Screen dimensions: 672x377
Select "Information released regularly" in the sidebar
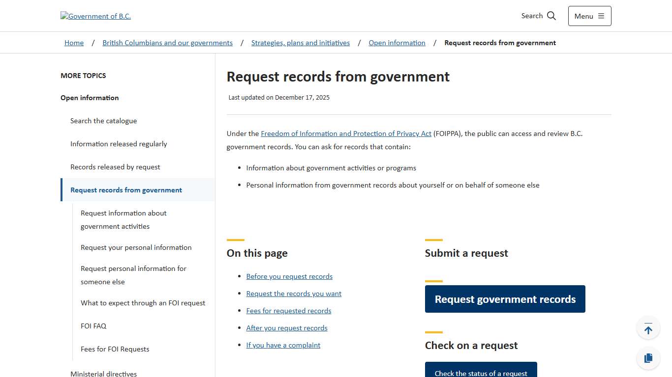[x=119, y=144]
